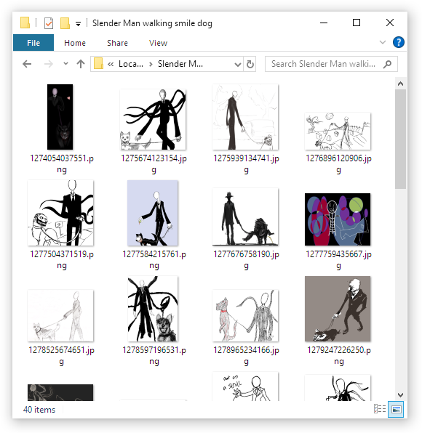
Task: Click filename text 1278597196531.png
Action: point(154,355)
